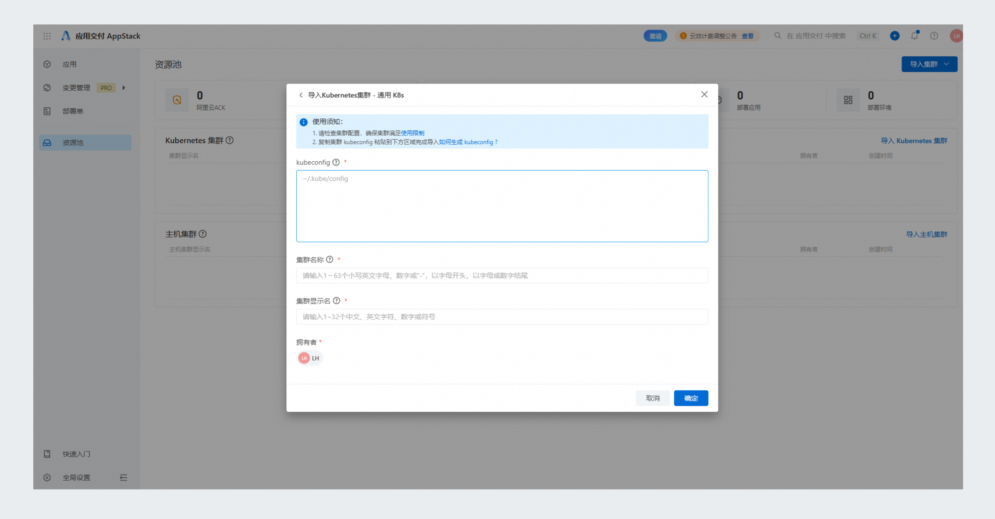Click the 导入 Kubernetes 集群 link
The image size is (995, 519).
[914, 141]
